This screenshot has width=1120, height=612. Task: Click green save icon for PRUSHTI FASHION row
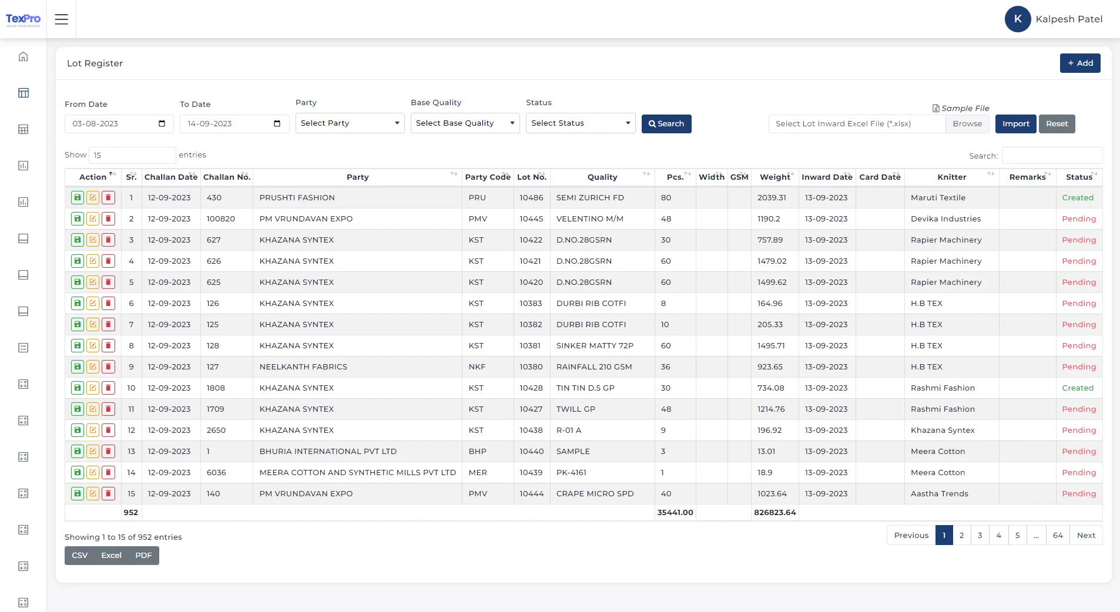pyautogui.click(x=78, y=198)
